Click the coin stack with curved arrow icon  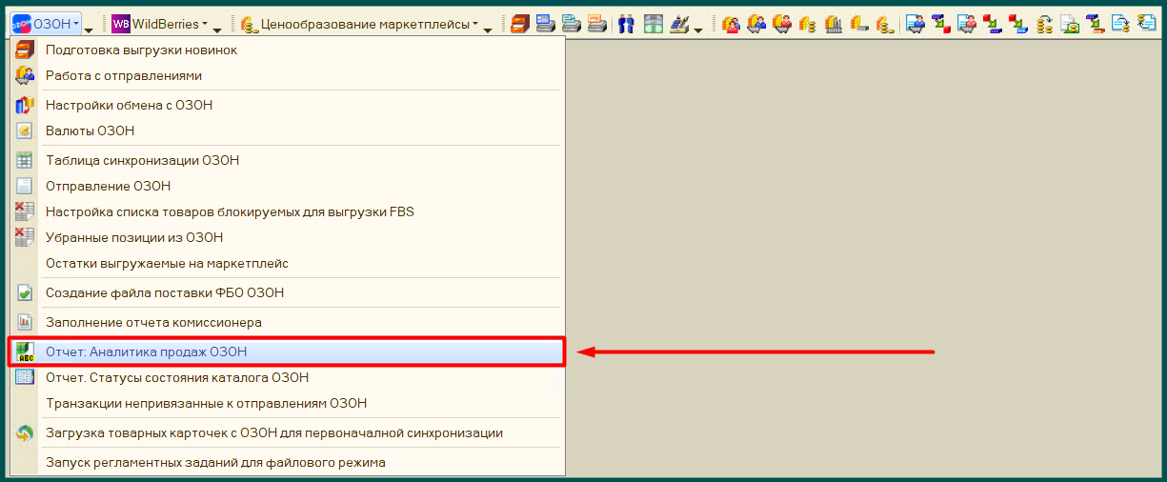pos(1043,24)
